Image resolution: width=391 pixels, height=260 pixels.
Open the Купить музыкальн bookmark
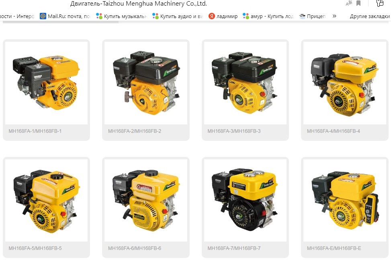click(x=122, y=16)
